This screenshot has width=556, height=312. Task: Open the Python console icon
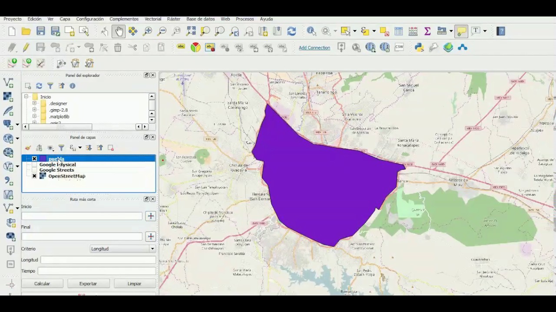(x=419, y=47)
